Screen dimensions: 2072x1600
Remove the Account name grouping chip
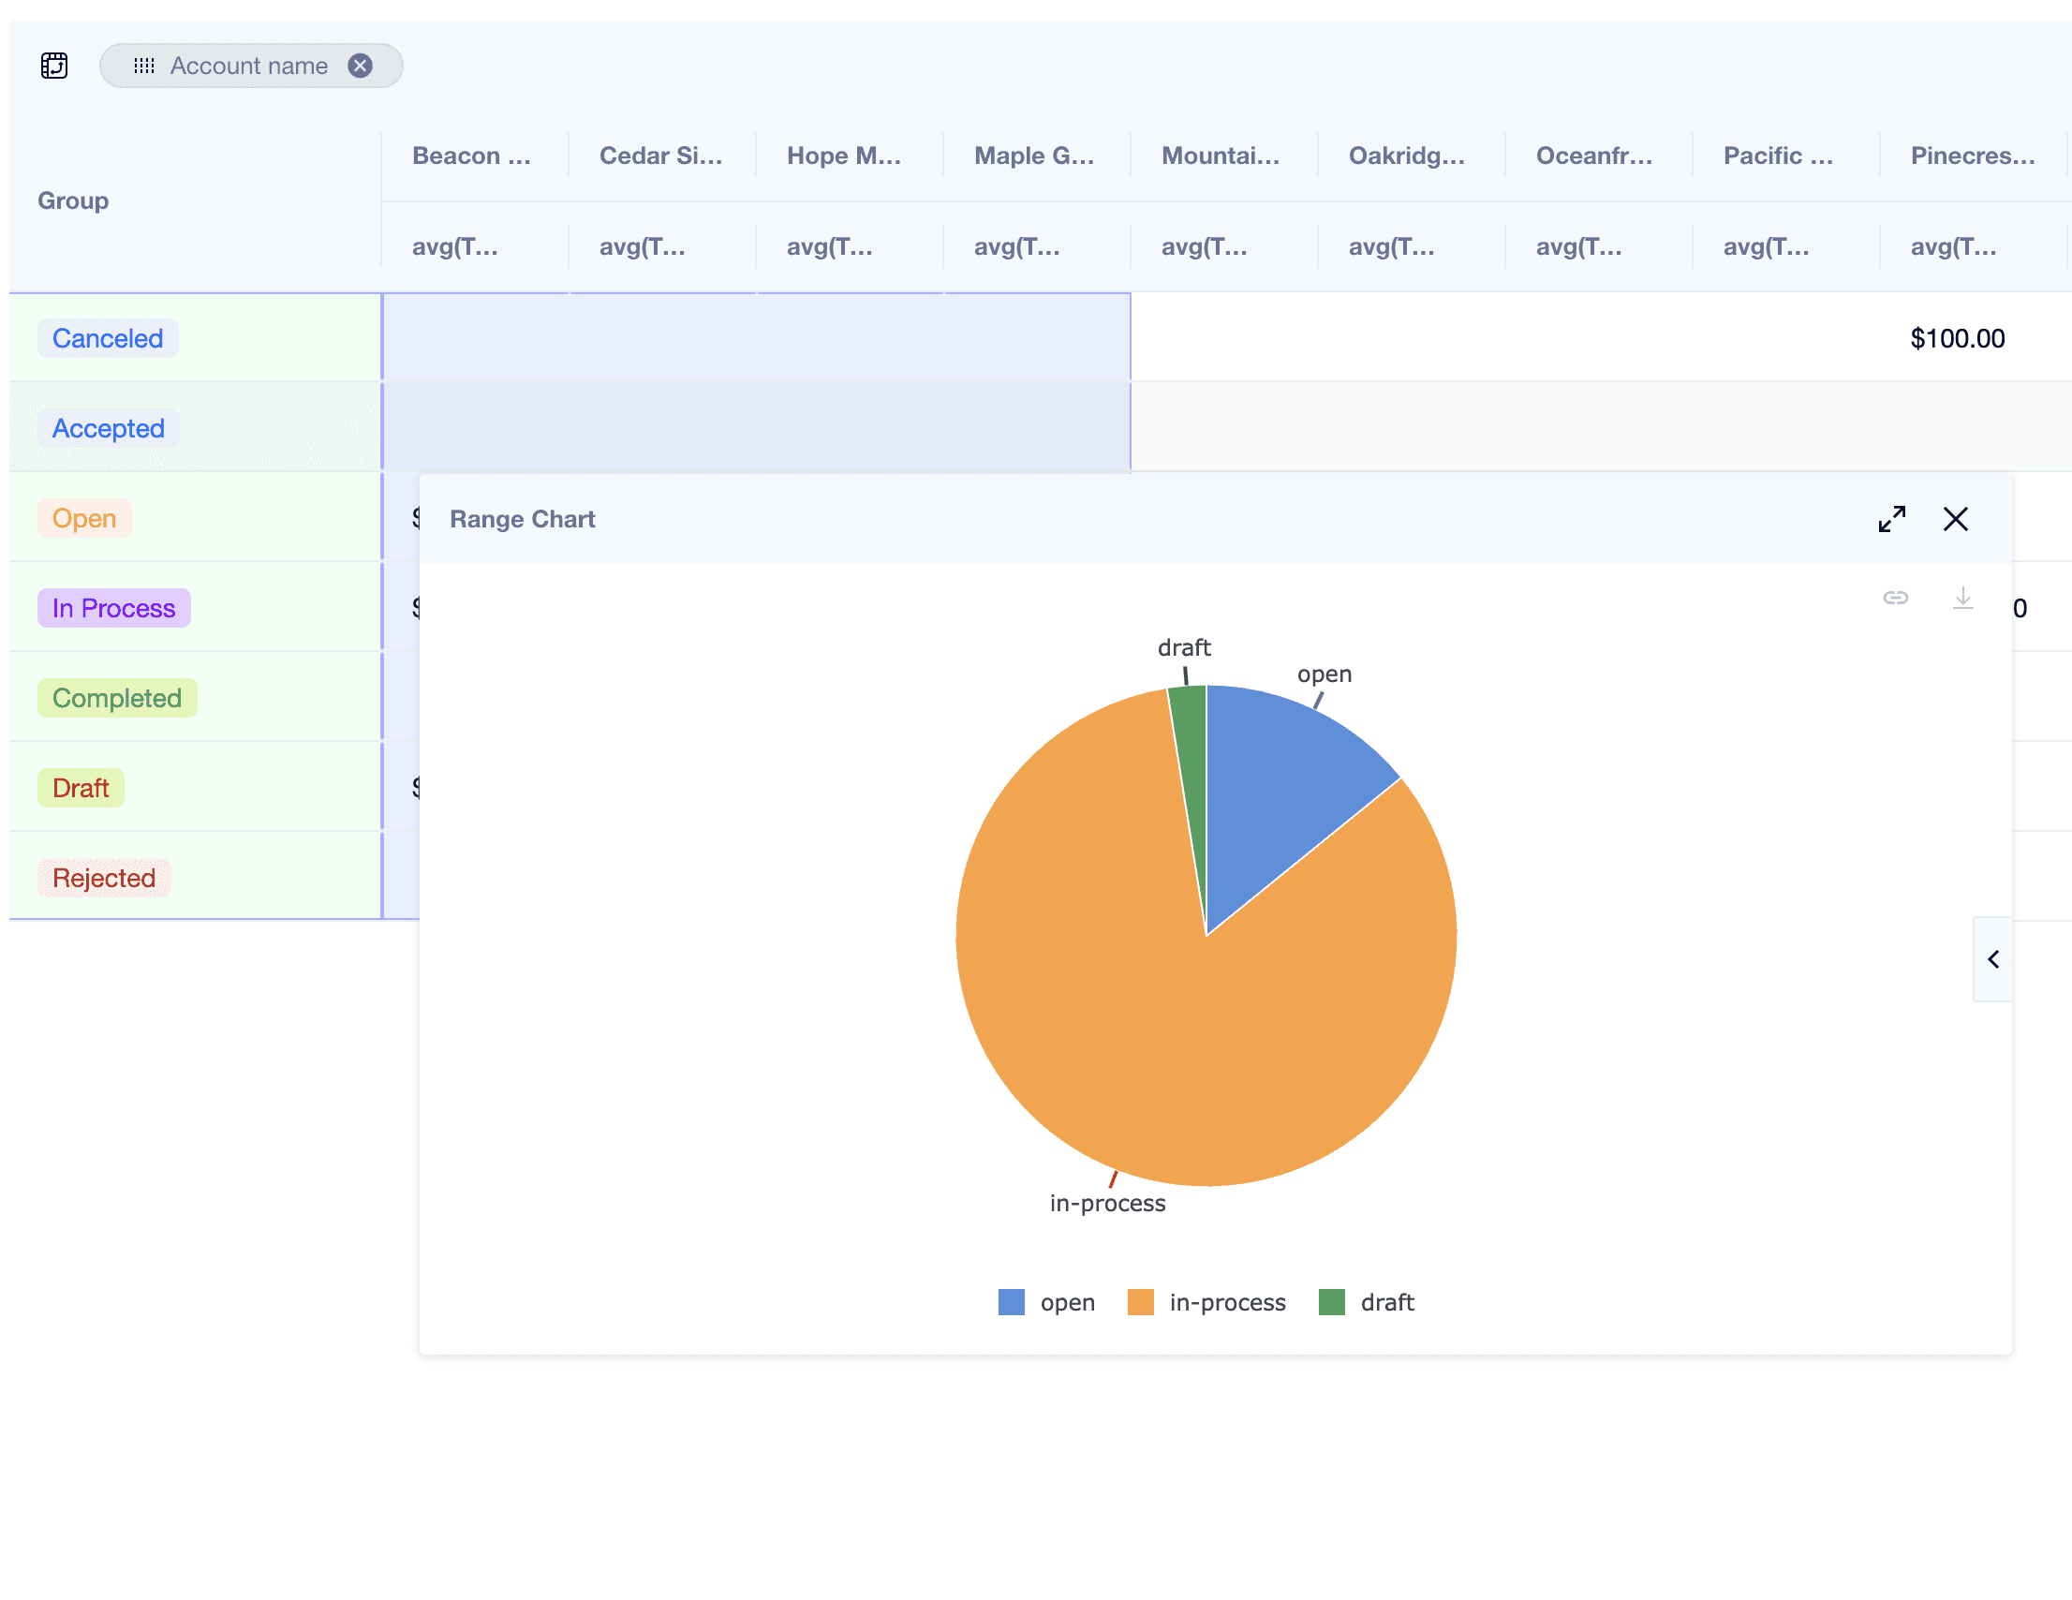[x=360, y=66]
